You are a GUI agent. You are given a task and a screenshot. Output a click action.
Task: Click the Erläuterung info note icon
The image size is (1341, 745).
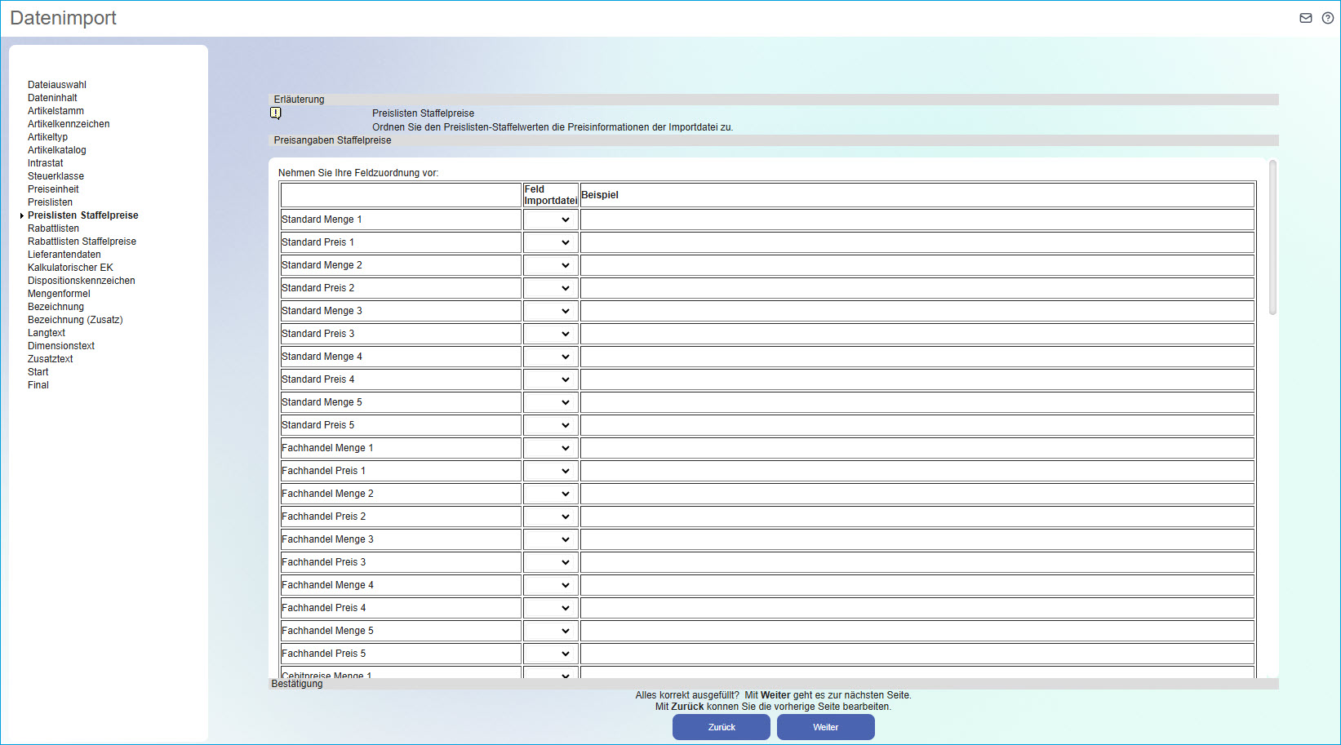point(276,113)
